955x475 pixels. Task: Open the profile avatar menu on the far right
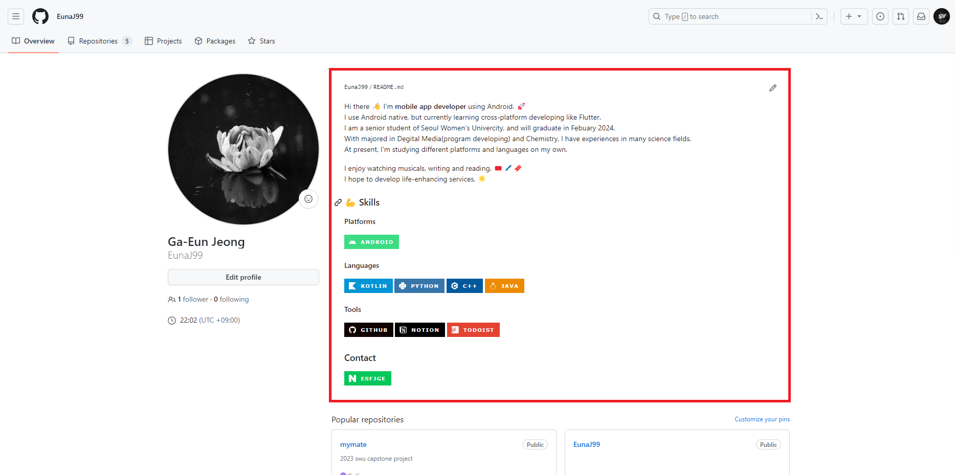pos(942,16)
